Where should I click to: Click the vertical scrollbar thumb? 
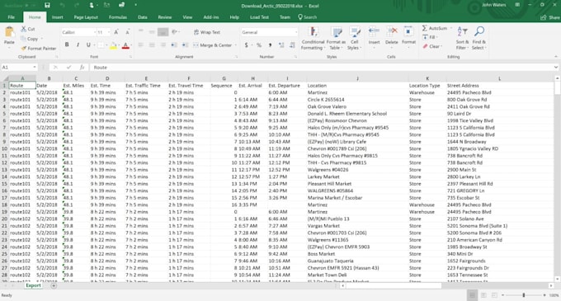tap(557, 88)
